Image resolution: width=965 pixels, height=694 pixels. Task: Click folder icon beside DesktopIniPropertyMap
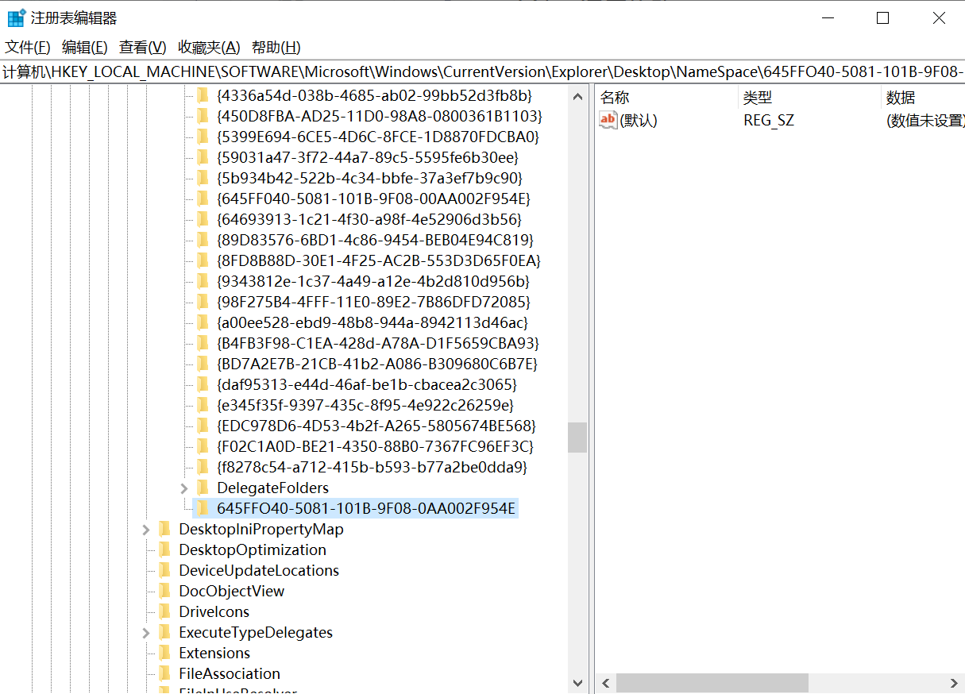pyautogui.click(x=164, y=529)
